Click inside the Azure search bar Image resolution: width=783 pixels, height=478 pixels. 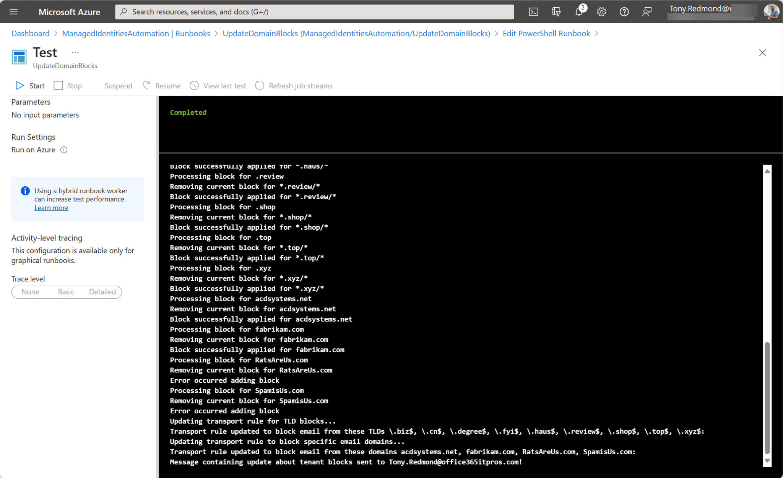point(314,11)
